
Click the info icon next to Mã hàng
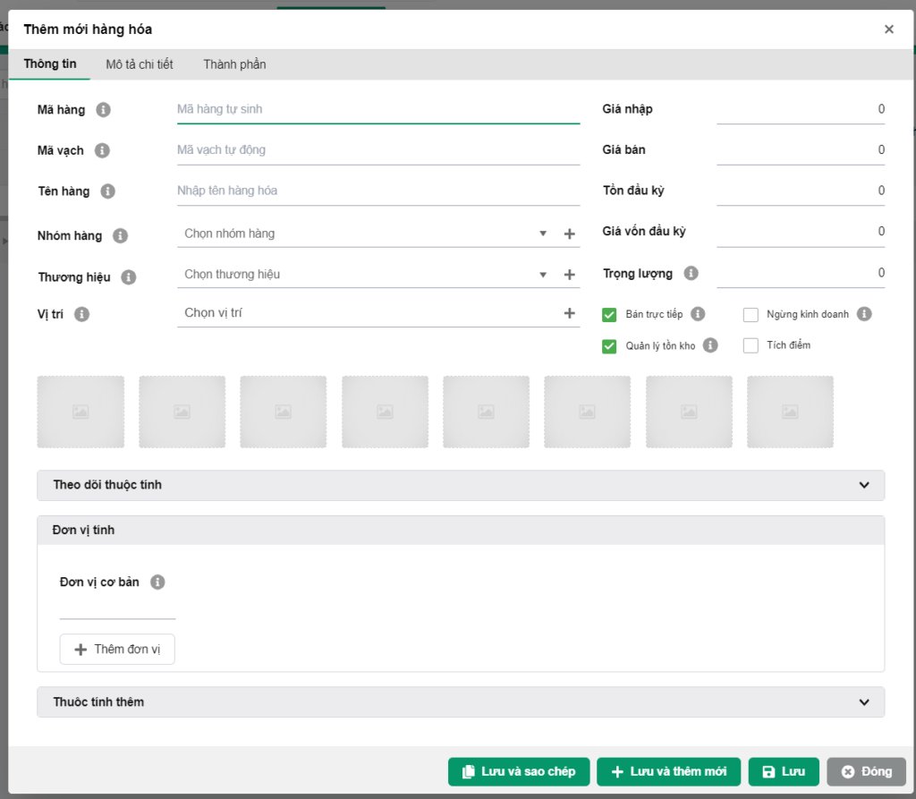point(103,110)
